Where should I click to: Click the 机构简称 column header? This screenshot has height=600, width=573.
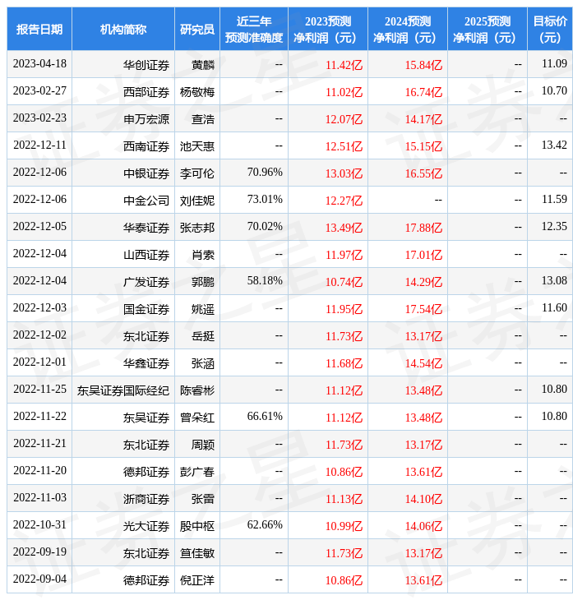[123, 30]
